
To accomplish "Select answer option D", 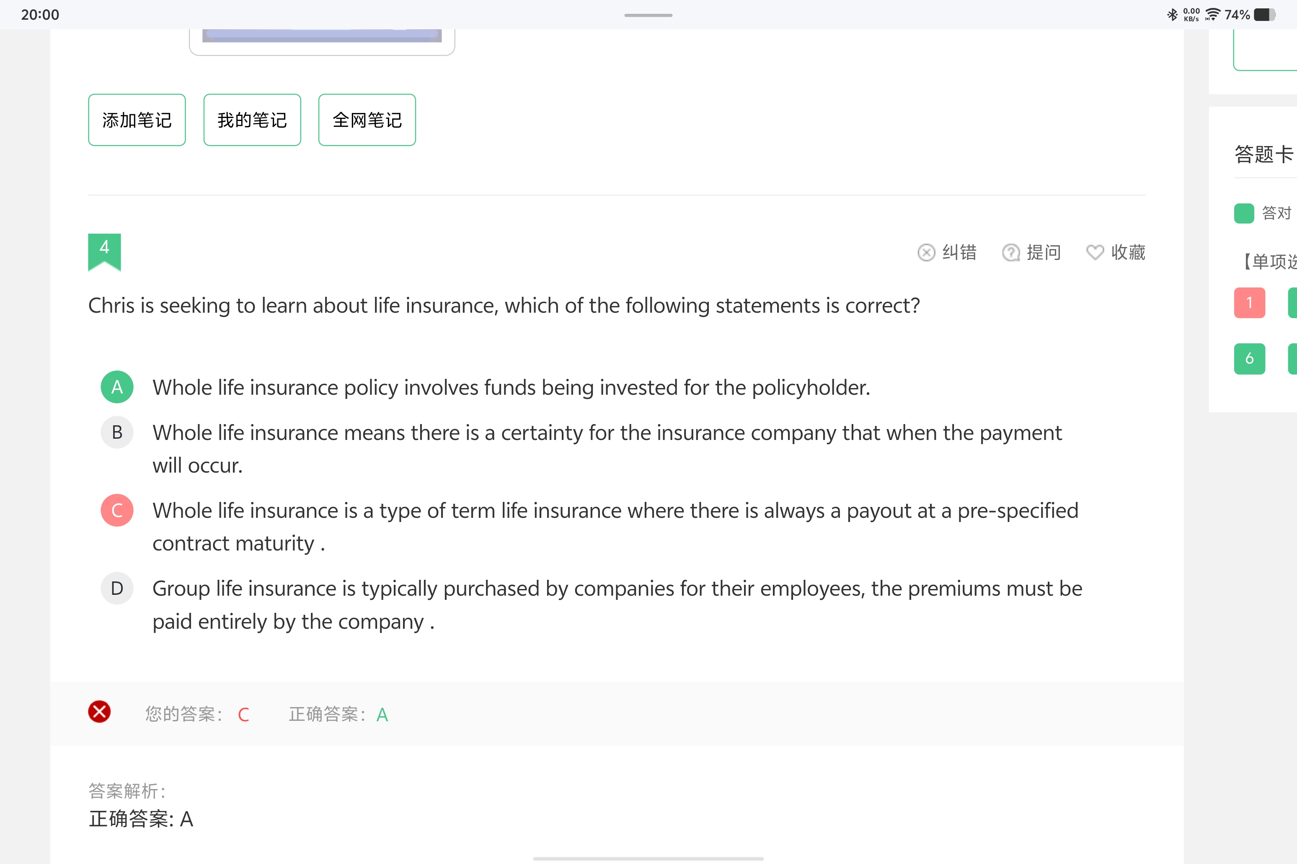I will click(x=117, y=589).
